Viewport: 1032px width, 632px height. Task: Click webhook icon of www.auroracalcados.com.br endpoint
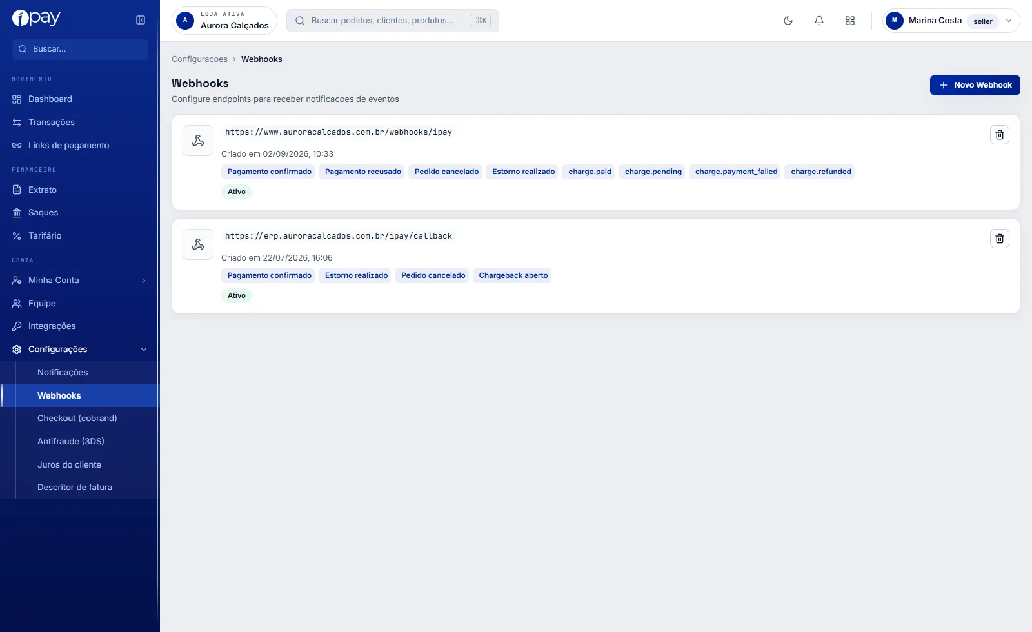[x=198, y=141]
